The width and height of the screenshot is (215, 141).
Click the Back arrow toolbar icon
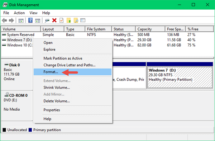pos(4,20)
